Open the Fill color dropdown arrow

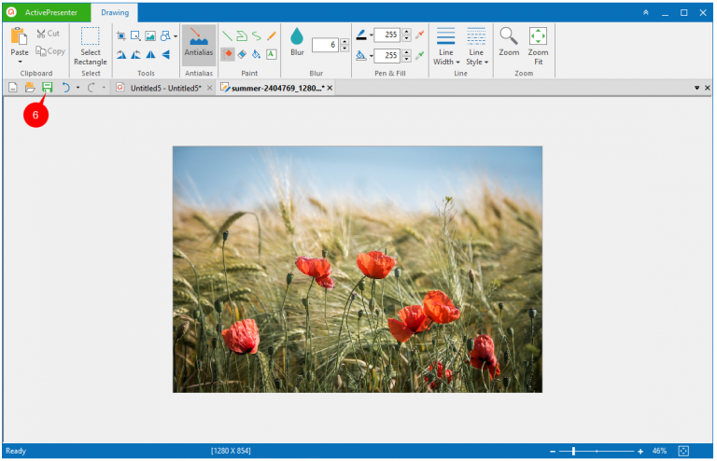pos(372,56)
